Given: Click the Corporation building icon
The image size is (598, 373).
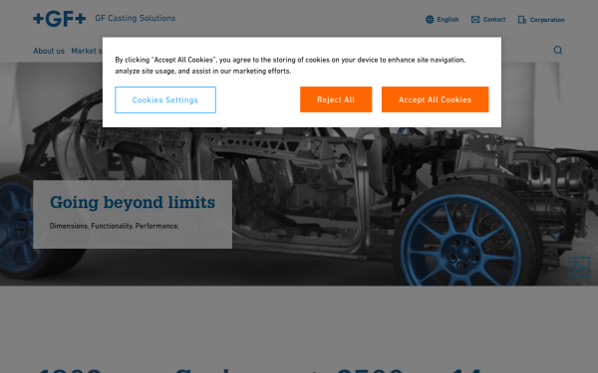Looking at the screenshot, I should pos(521,20).
